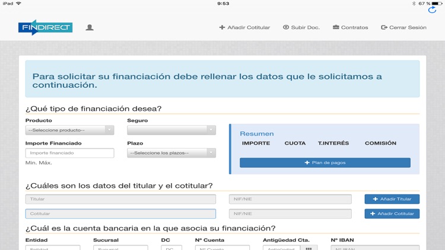Click the Titular name field

click(x=120, y=199)
